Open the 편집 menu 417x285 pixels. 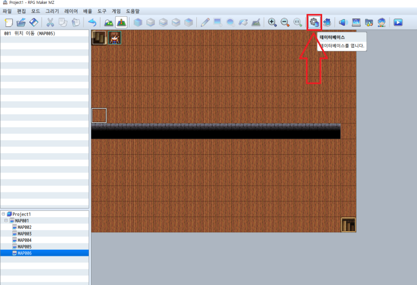click(x=21, y=11)
